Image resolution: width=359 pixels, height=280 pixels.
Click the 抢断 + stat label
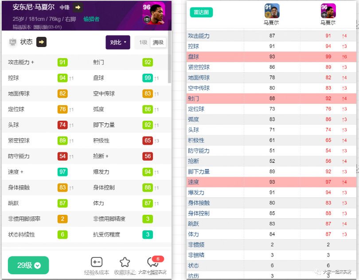(x=101, y=156)
